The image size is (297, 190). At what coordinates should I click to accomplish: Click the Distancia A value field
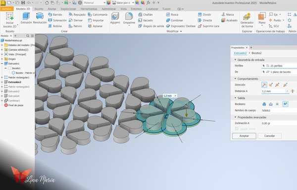[274, 91]
